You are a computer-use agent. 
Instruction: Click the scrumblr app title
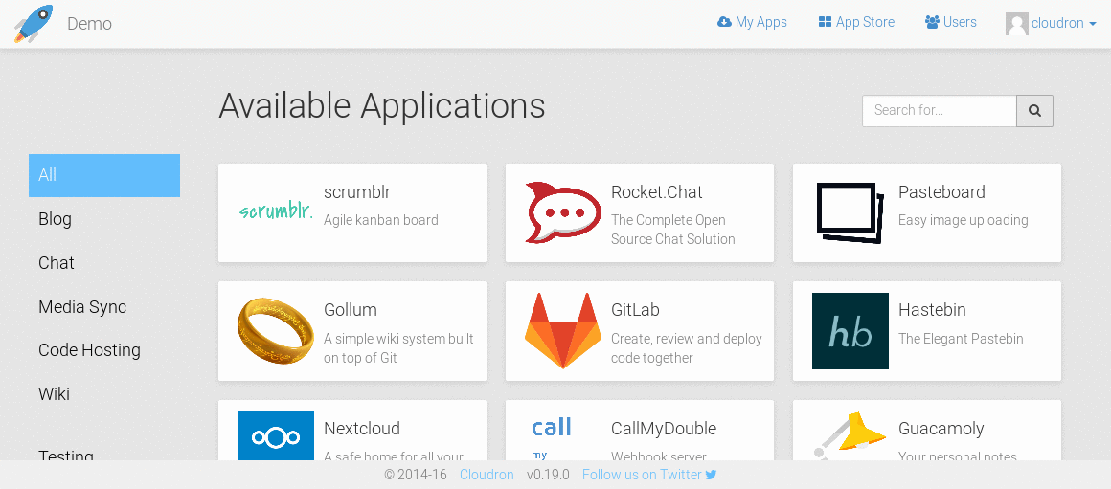pos(357,191)
